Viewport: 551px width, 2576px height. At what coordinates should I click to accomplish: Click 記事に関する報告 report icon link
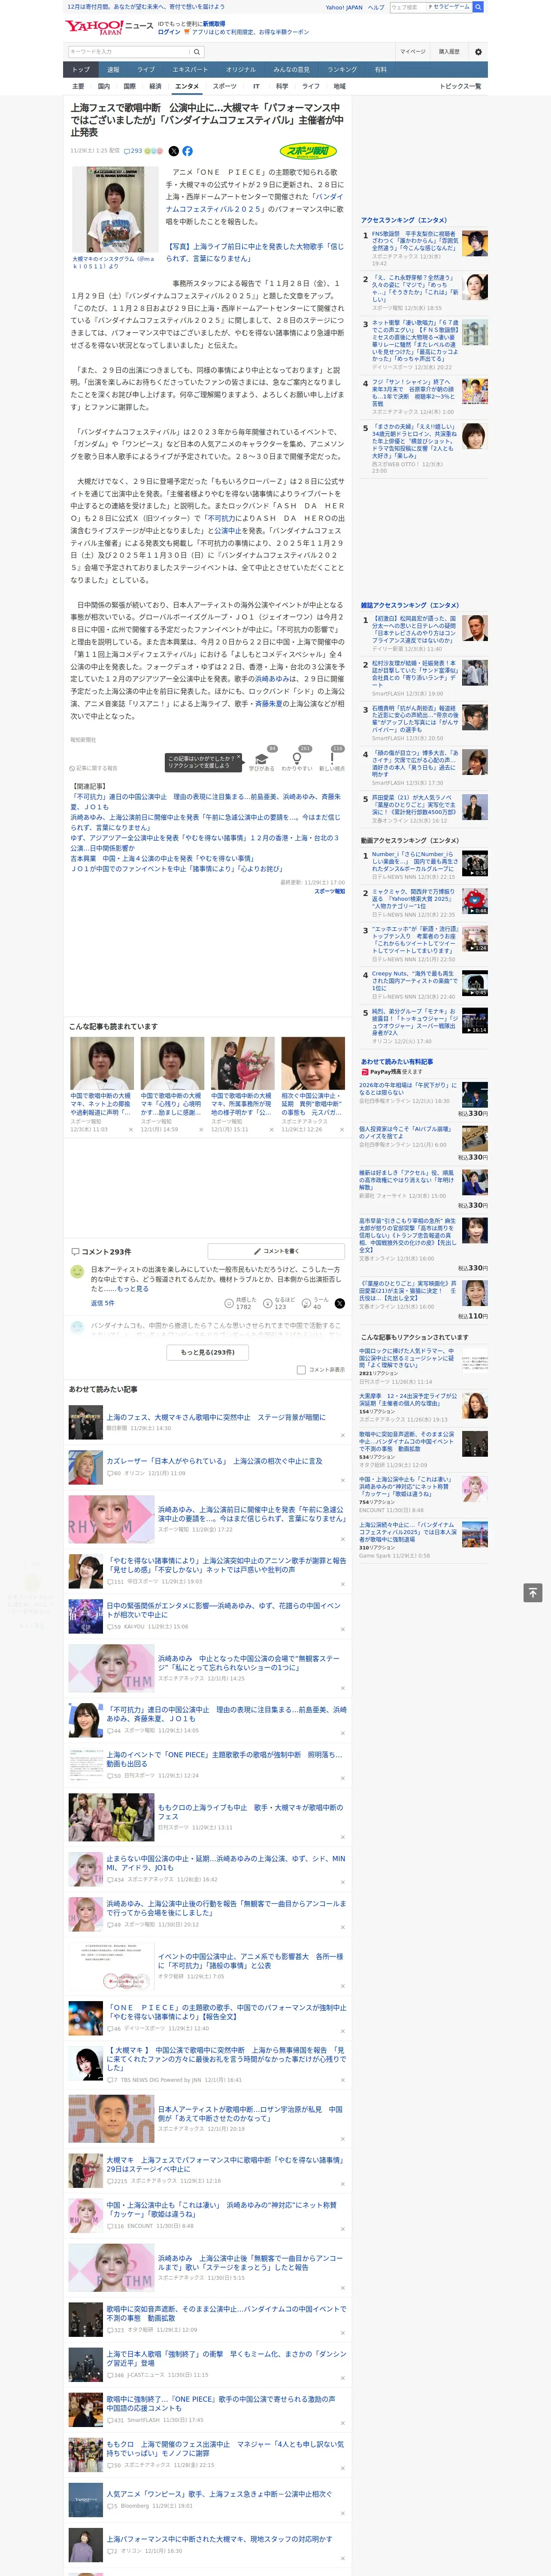click(94, 768)
